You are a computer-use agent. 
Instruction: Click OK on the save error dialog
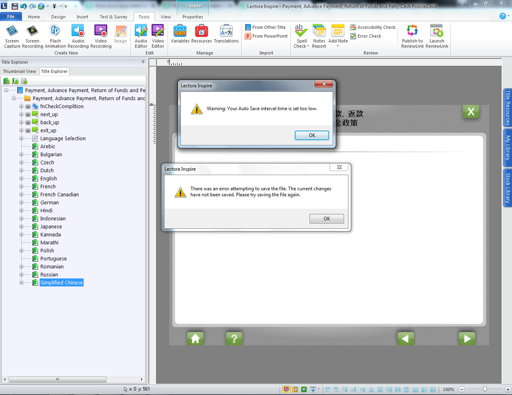click(x=327, y=219)
